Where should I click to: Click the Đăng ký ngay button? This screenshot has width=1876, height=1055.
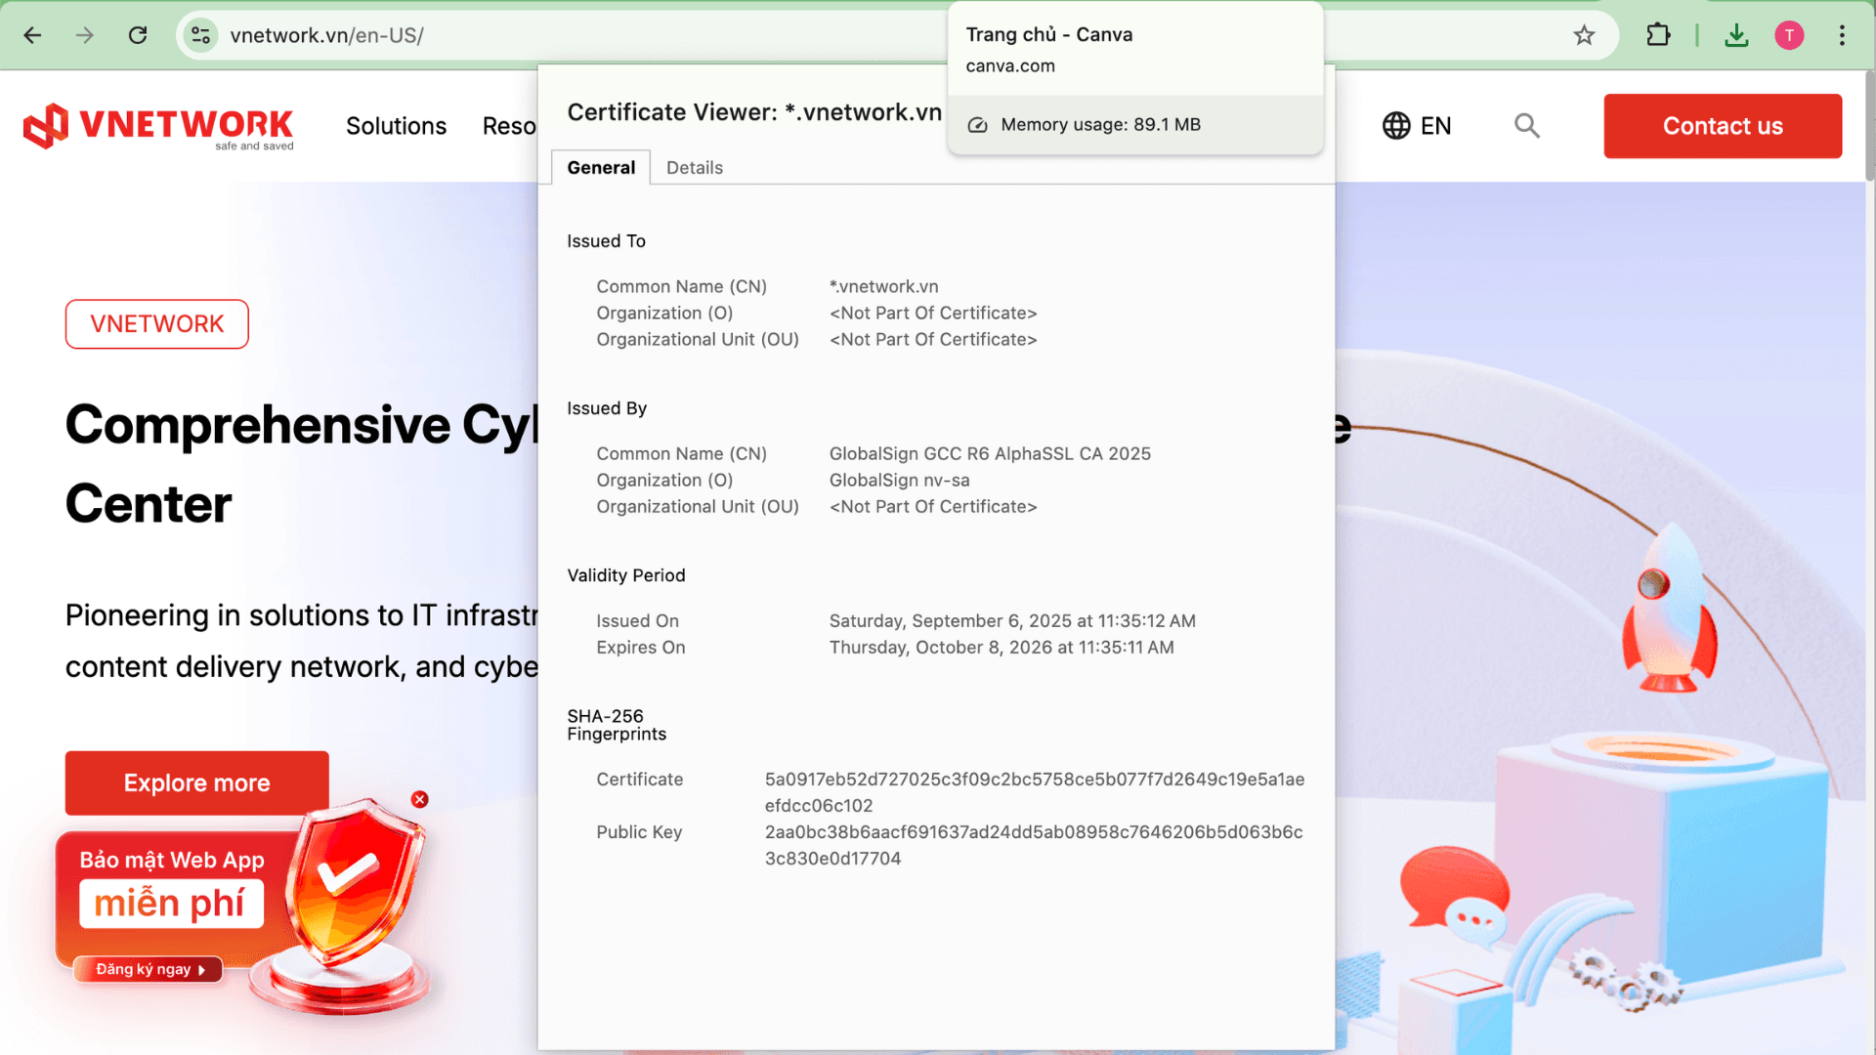tap(149, 969)
